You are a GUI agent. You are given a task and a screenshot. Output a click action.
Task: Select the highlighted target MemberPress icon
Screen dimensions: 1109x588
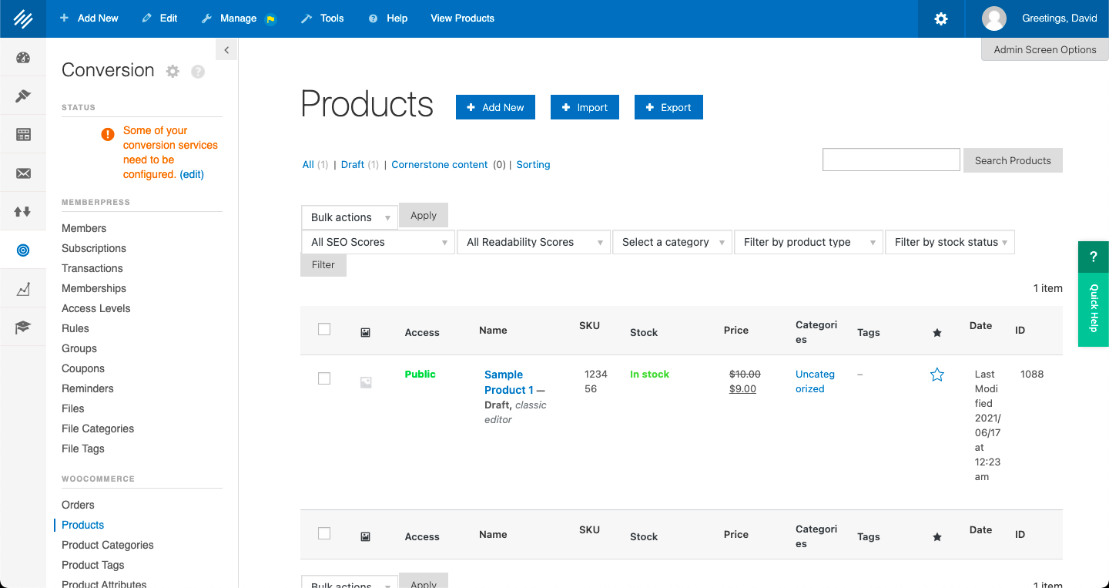[x=23, y=249]
